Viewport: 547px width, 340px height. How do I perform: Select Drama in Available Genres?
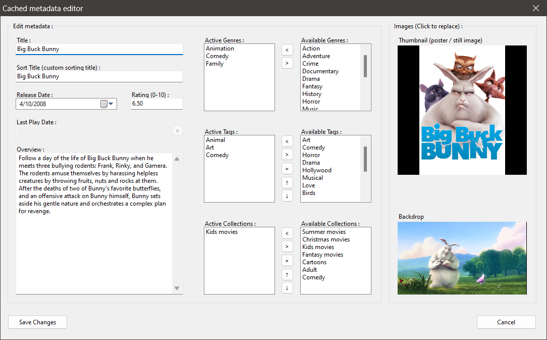click(311, 79)
